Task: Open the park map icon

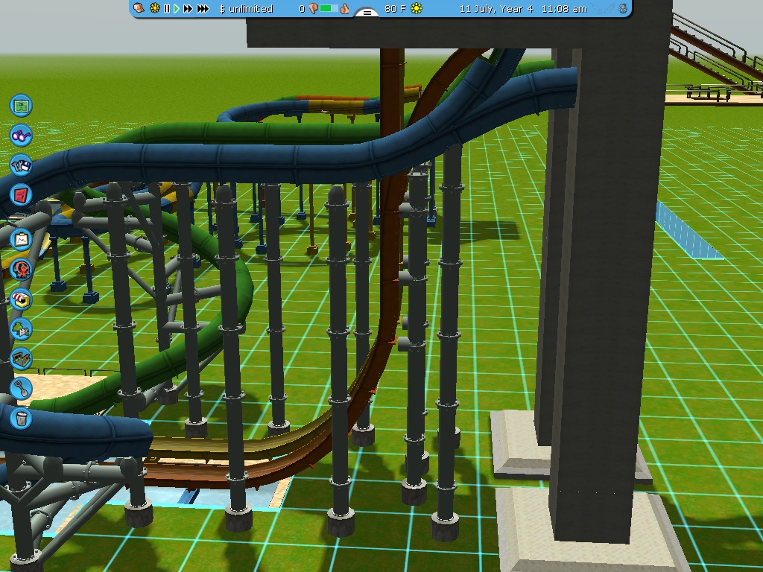Action: pyautogui.click(x=22, y=105)
